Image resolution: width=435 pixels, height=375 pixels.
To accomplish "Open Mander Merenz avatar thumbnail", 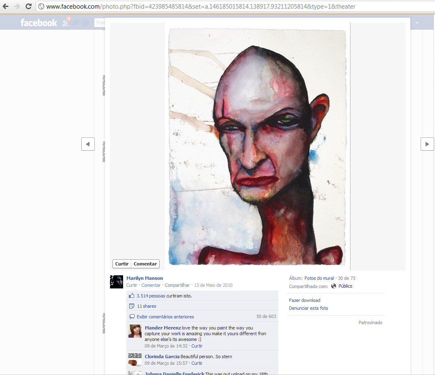I will [x=135, y=331].
